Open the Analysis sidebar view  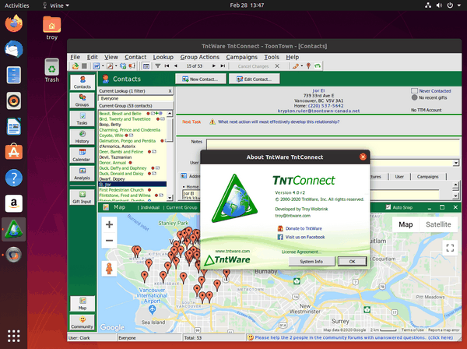(83, 174)
